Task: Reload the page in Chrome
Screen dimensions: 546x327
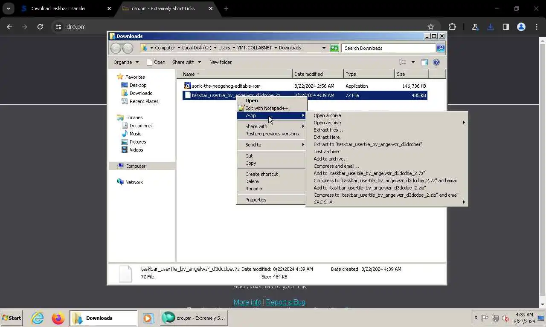Action: click(x=40, y=27)
